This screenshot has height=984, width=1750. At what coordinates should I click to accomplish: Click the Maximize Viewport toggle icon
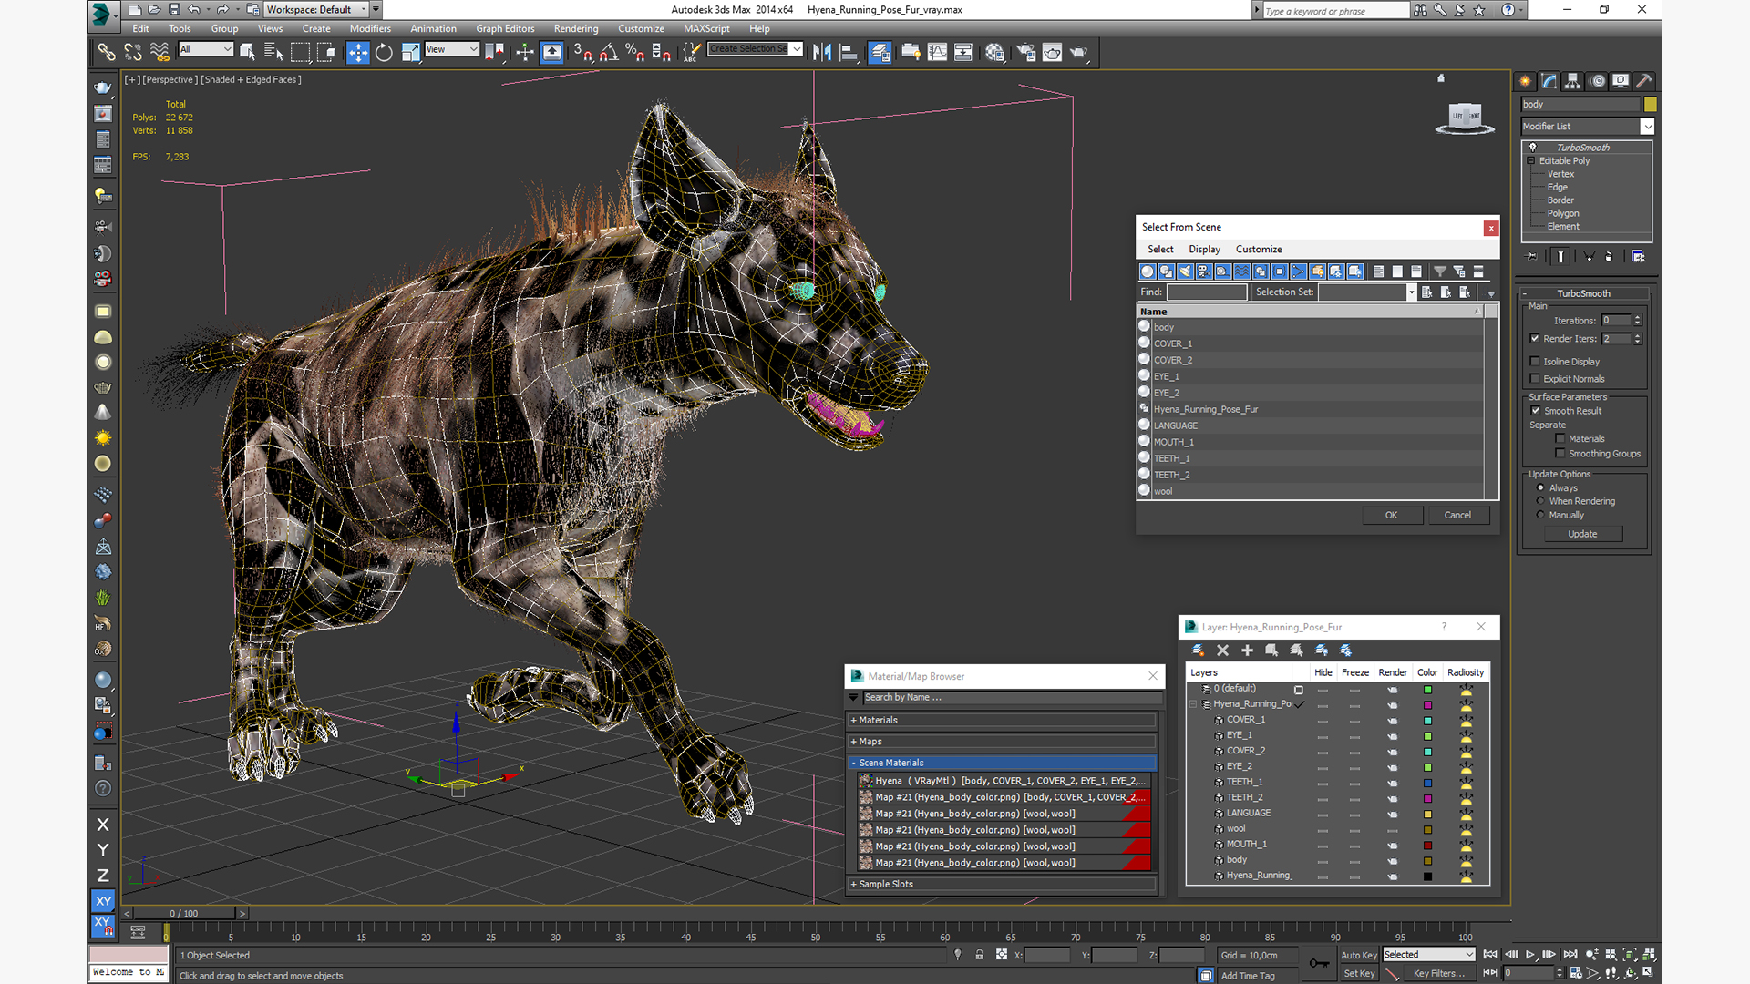pyautogui.click(x=1648, y=973)
